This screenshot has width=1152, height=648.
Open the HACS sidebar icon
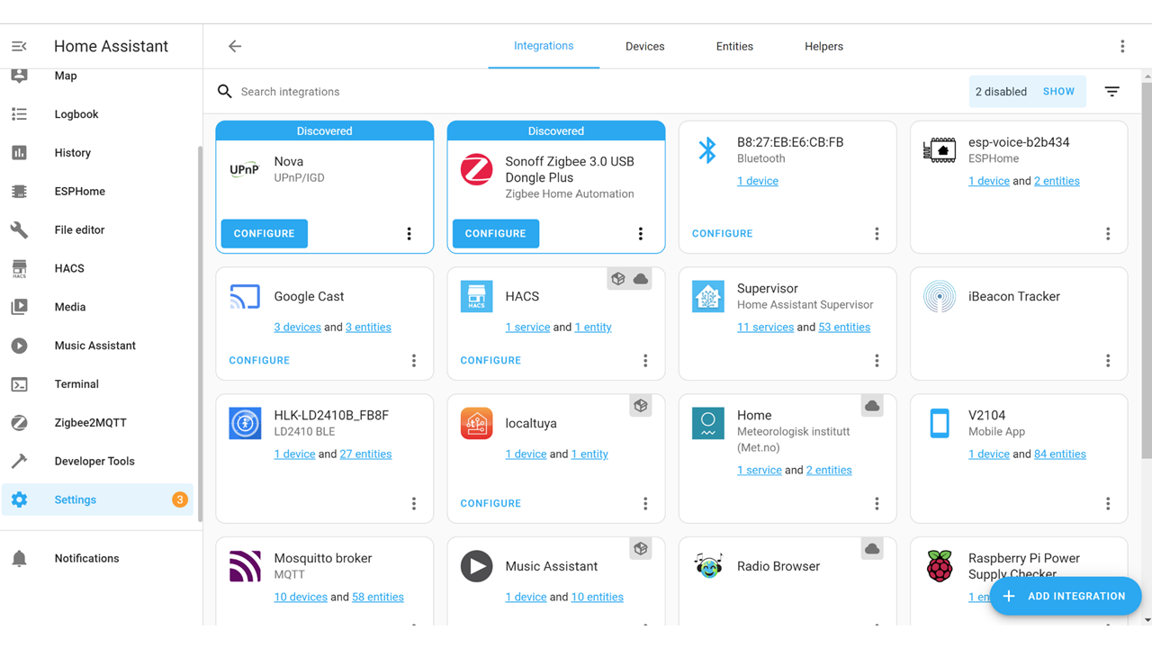click(19, 268)
